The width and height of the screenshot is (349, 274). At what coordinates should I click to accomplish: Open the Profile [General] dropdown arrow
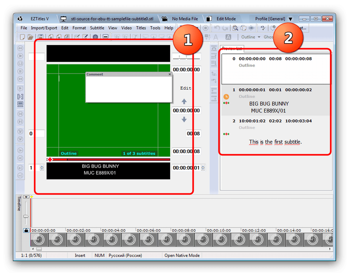(290, 19)
